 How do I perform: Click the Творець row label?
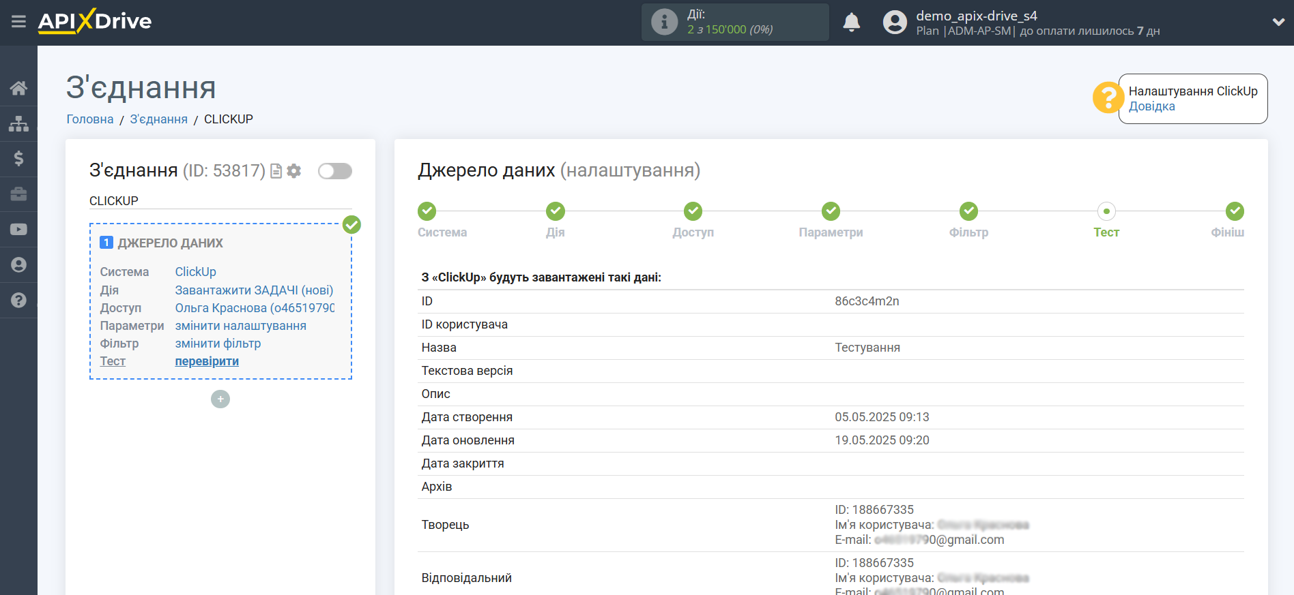[445, 525]
